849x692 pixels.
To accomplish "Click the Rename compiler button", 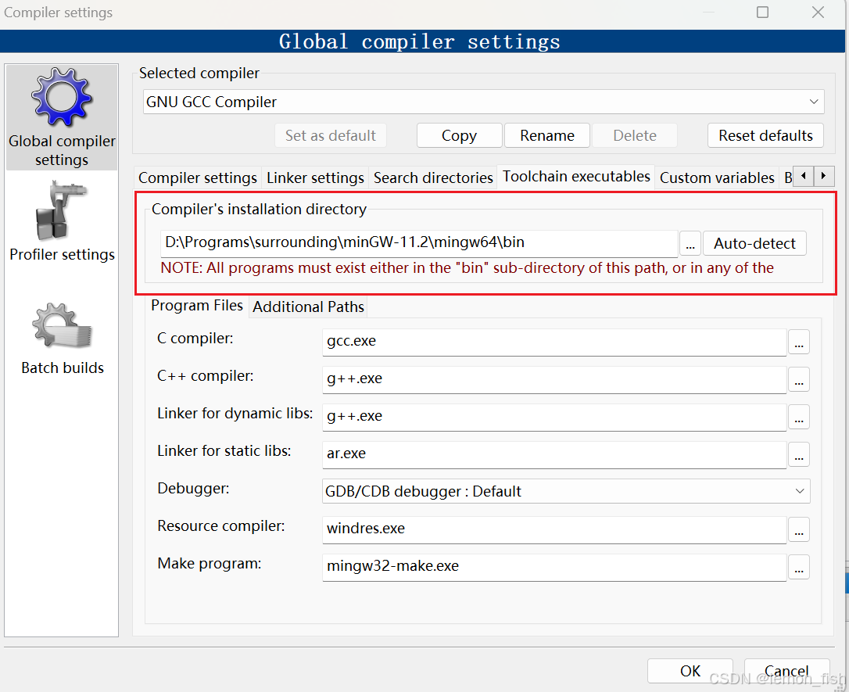I will [547, 135].
